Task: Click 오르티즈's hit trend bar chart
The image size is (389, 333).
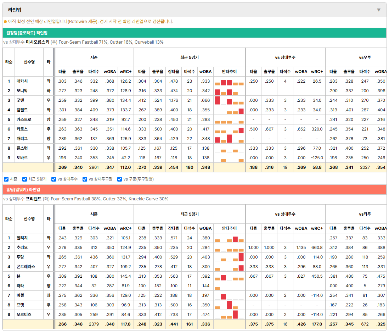Action: pyautogui.click(x=229, y=315)
